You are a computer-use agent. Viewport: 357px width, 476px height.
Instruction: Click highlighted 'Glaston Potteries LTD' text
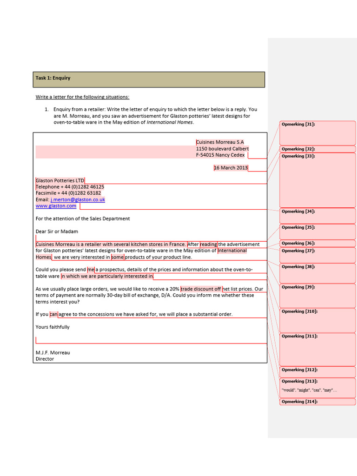click(60, 181)
